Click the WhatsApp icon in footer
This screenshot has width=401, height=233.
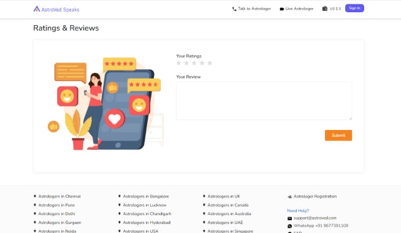289,226
